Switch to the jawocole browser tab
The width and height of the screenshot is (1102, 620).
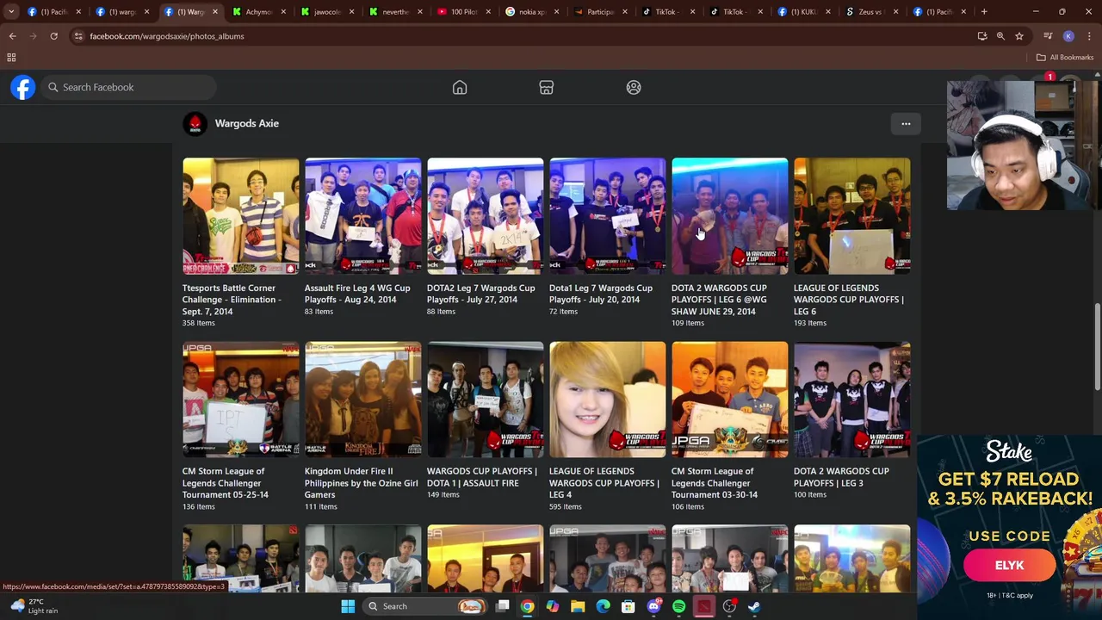click(325, 12)
